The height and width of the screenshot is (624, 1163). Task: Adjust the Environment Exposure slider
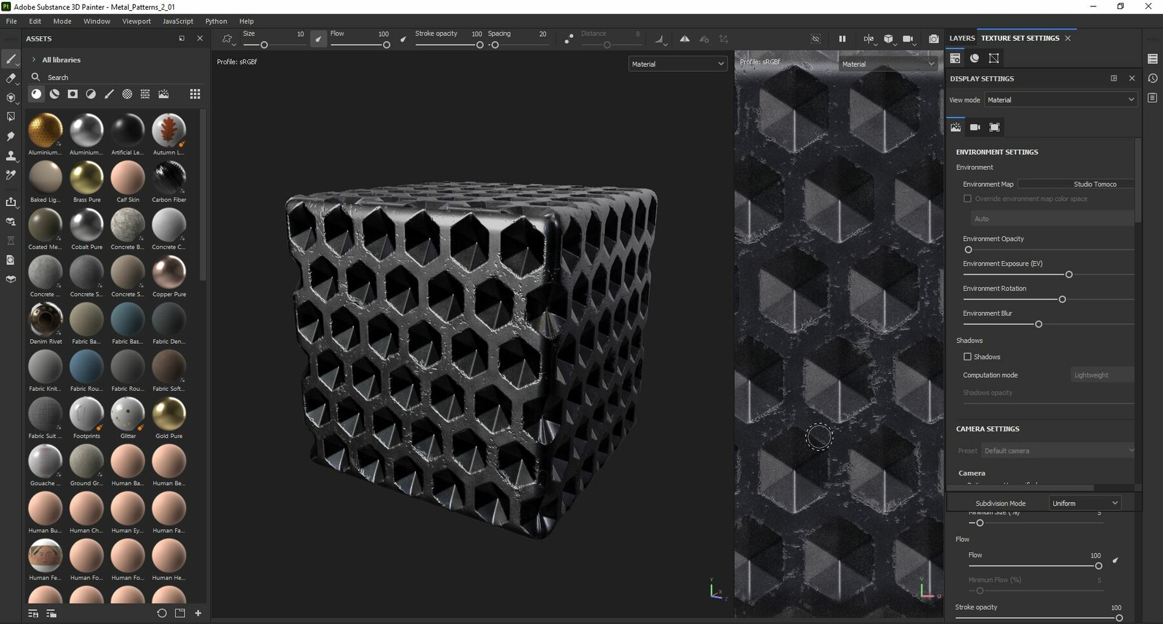[x=1069, y=275]
